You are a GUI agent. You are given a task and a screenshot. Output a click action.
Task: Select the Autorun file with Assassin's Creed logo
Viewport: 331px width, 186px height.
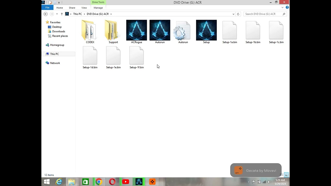pyautogui.click(x=160, y=32)
